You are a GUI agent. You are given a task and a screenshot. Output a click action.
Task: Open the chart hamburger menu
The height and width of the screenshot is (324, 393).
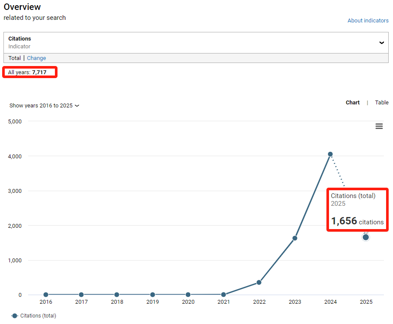379,126
